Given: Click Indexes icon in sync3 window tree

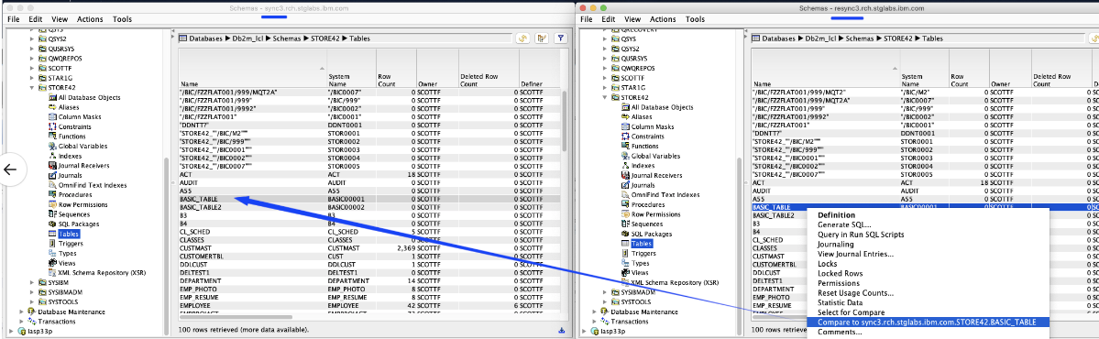Looking at the screenshot, I should 52,156.
